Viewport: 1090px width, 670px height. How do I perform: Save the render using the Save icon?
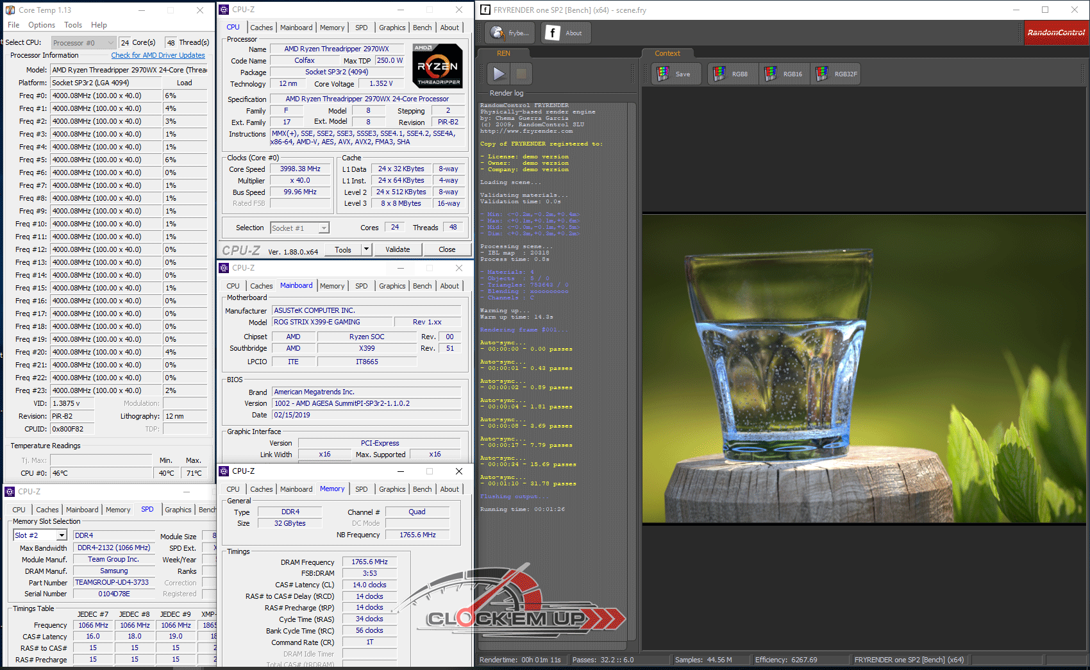pos(673,74)
